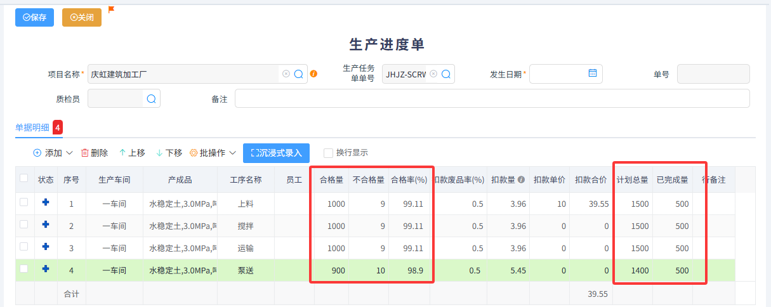Click the 保存 button
Image resolution: width=771 pixels, height=307 pixels.
[34, 18]
